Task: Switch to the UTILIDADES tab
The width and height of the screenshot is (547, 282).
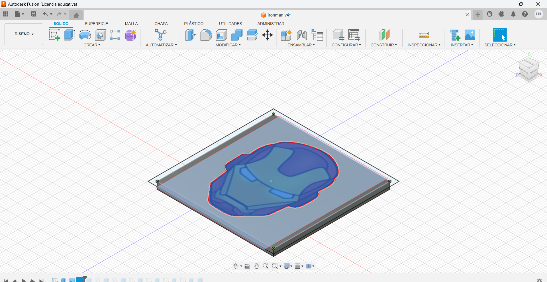Action: click(230, 24)
